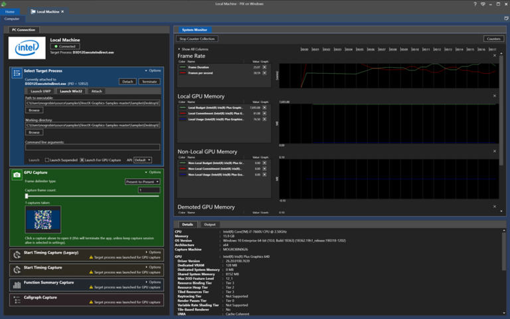This screenshot has width=510, height=319.
Task: Toggle graph checkbox for Non-Local Usage
Action: coord(264,175)
